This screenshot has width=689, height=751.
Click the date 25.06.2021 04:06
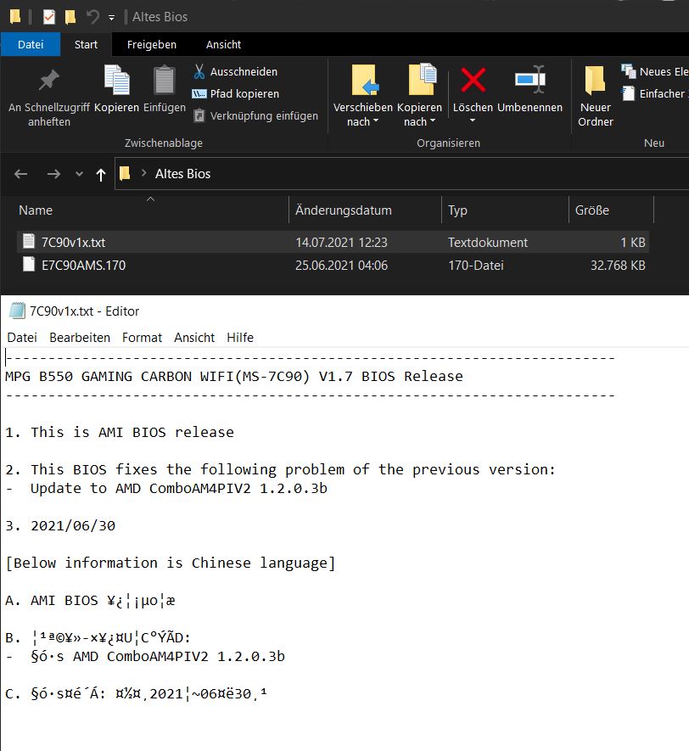[x=341, y=266]
